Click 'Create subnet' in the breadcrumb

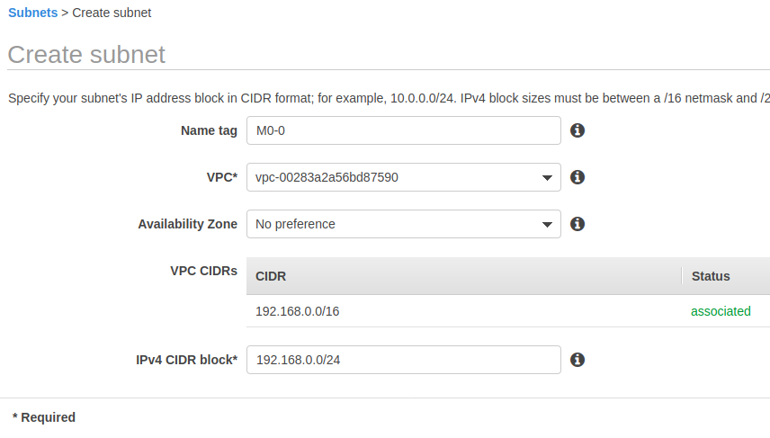(x=112, y=13)
